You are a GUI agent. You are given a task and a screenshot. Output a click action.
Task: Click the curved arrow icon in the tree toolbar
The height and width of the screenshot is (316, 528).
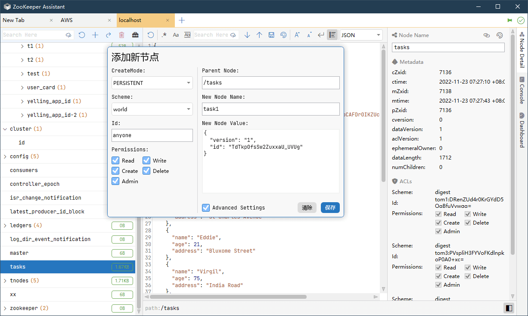click(109, 35)
